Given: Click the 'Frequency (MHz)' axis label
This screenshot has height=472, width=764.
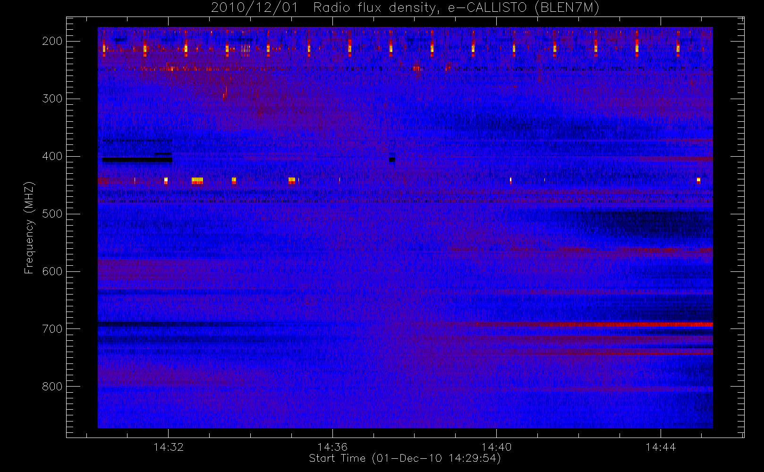Looking at the screenshot, I should (29, 228).
